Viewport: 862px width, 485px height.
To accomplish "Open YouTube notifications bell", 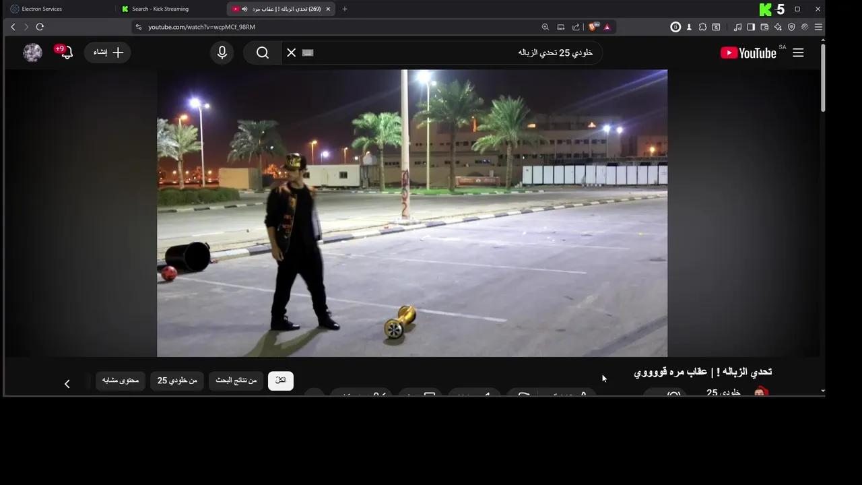I will pos(66,53).
